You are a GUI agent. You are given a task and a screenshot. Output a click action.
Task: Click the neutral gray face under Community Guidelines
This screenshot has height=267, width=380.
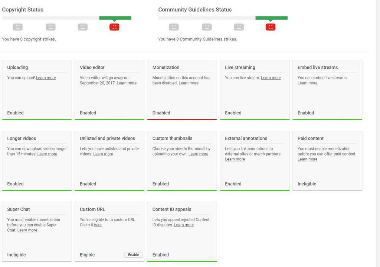coord(239,27)
